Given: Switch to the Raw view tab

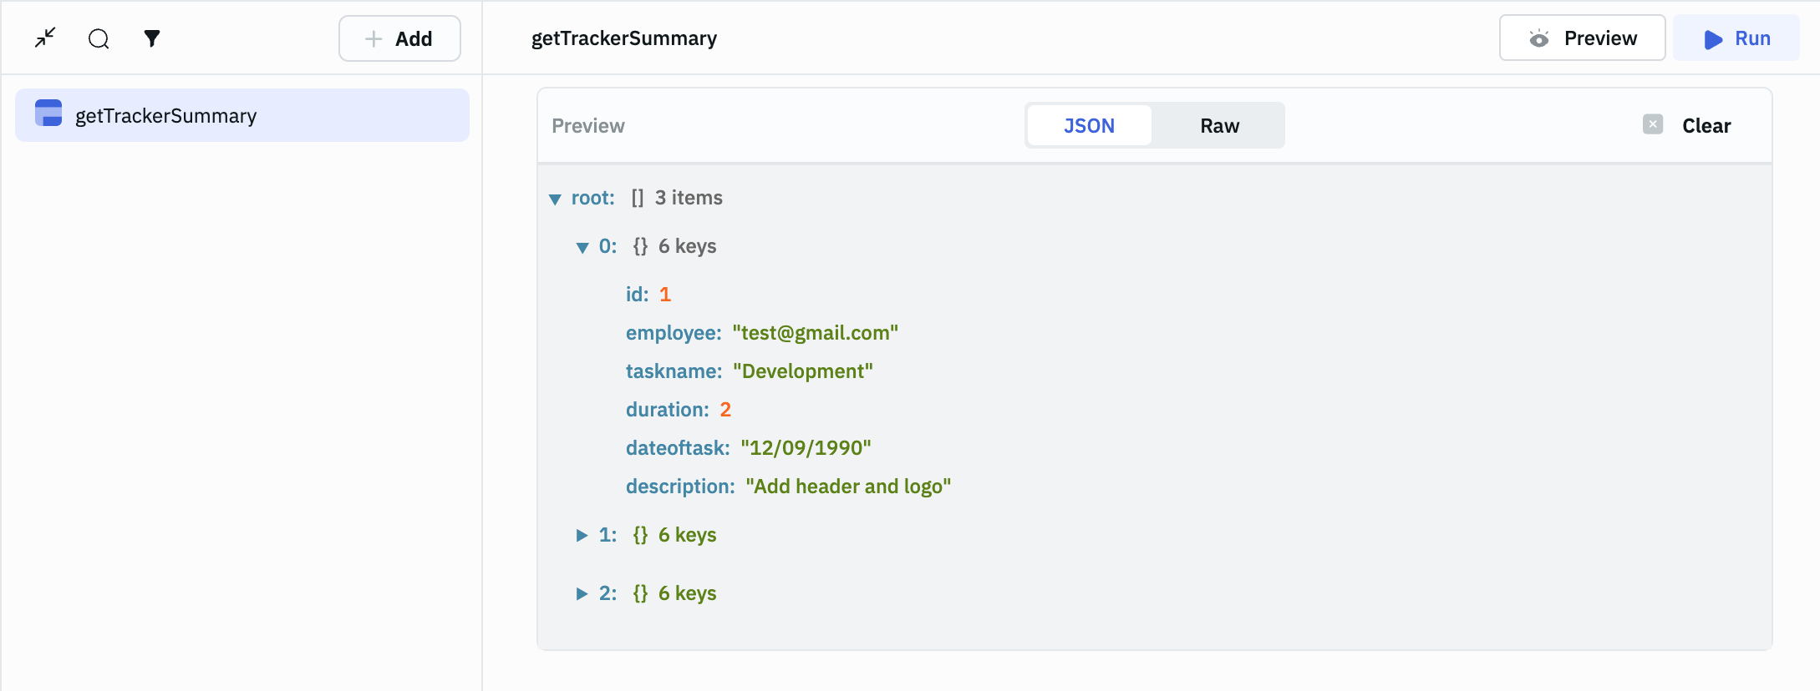Looking at the screenshot, I should pos(1219,126).
